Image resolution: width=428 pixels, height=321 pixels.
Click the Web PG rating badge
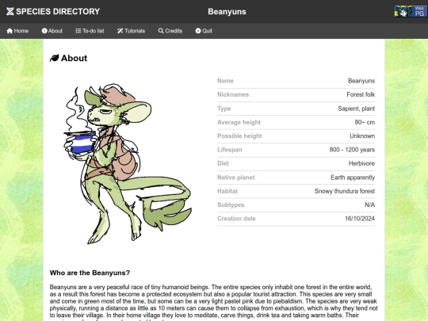[411, 11]
